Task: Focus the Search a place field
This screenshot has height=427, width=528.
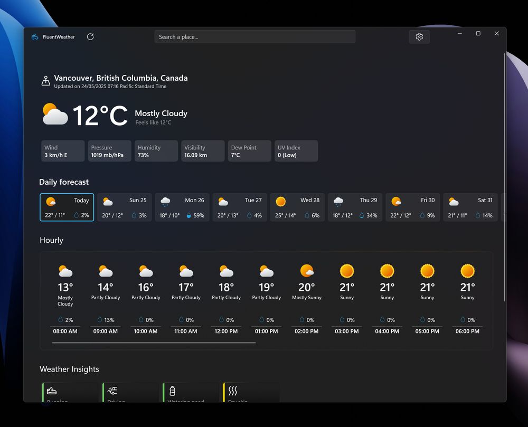Action: pyautogui.click(x=255, y=36)
